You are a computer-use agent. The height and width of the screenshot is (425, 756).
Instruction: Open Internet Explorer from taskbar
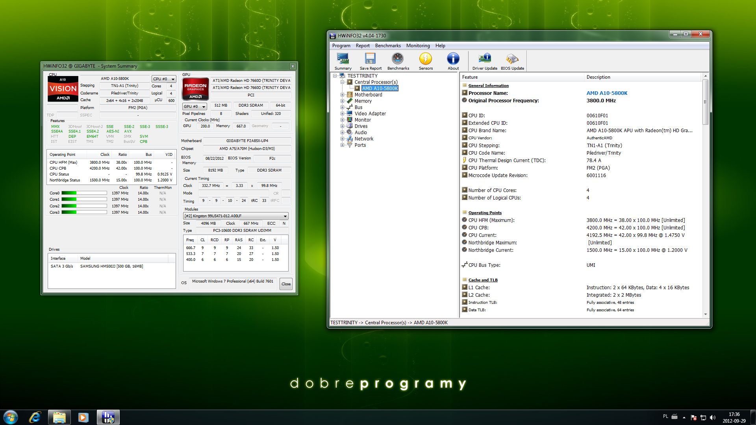(x=35, y=417)
